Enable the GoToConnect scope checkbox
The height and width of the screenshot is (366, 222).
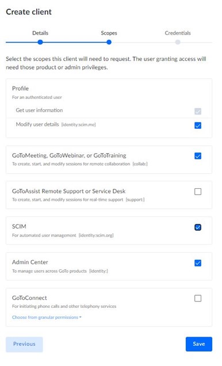198,298
